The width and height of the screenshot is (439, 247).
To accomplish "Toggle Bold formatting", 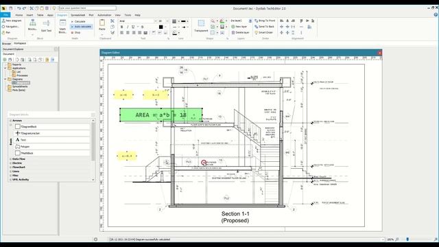I will [121, 27].
